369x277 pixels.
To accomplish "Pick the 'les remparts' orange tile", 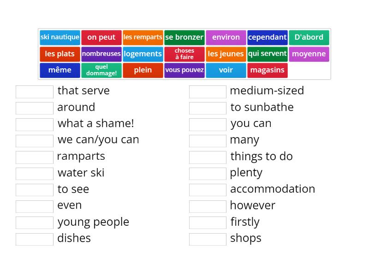I will 143,37.
